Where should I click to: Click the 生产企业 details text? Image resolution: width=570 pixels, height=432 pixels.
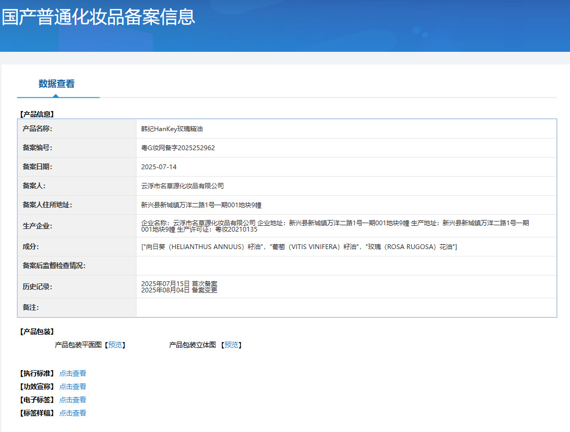[x=335, y=226]
